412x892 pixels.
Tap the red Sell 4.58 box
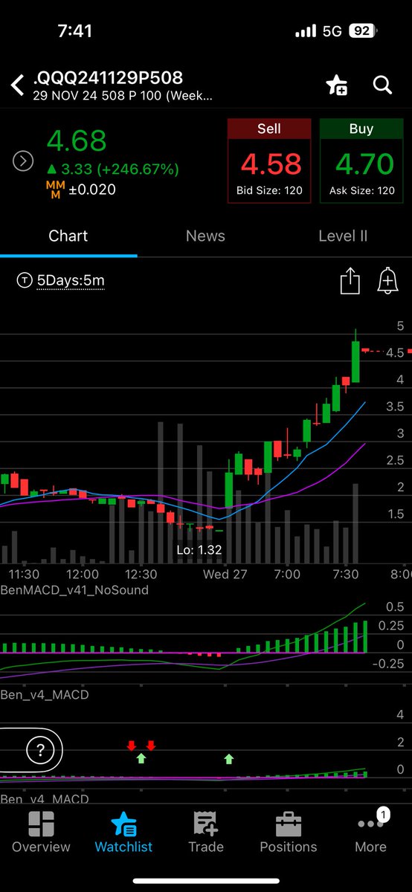pos(268,161)
